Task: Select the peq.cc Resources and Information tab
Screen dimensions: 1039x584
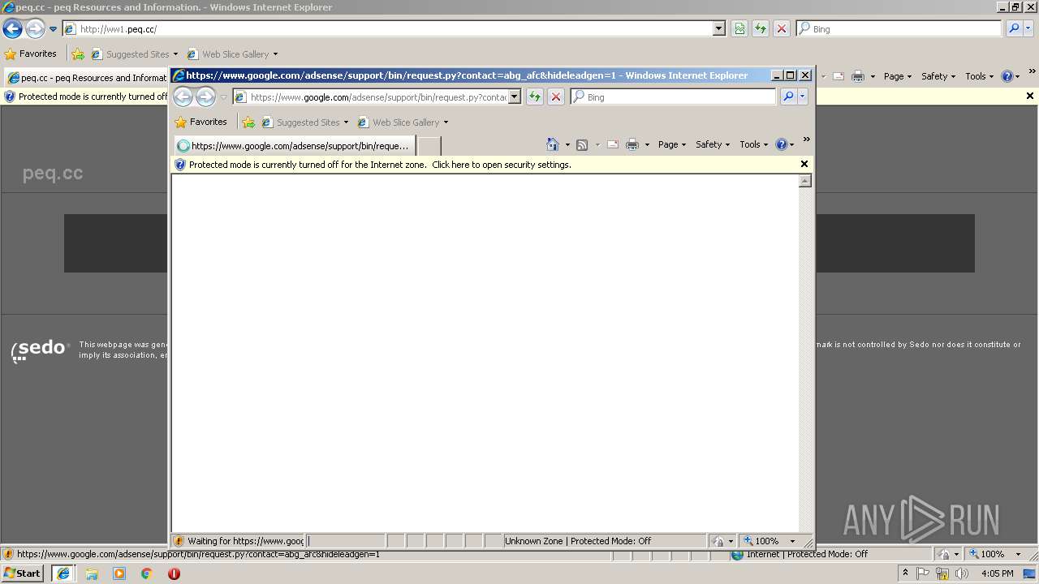Action: pos(86,78)
